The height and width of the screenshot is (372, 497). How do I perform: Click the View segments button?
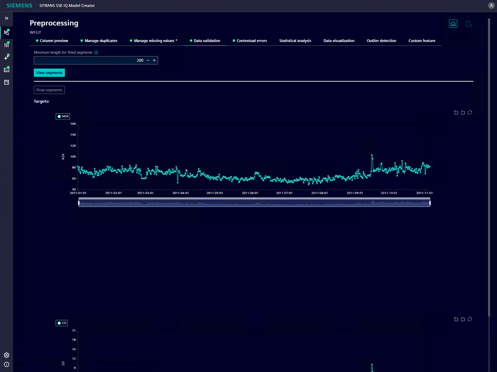[x=49, y=73]
